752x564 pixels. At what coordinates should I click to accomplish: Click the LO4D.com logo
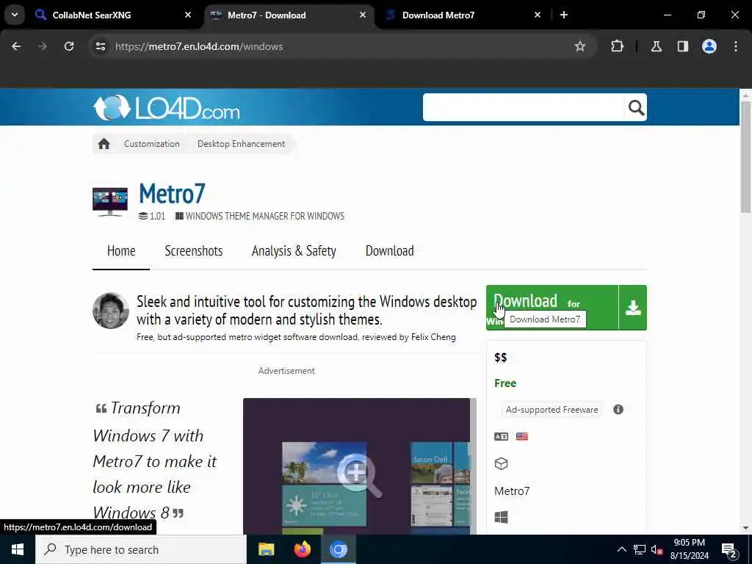[x=166, y=107]
